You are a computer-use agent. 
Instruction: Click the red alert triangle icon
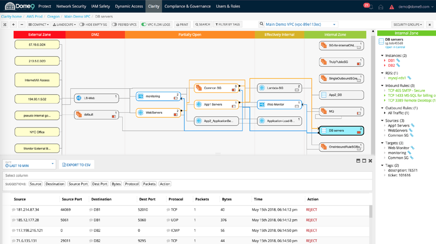pos(392,7)
